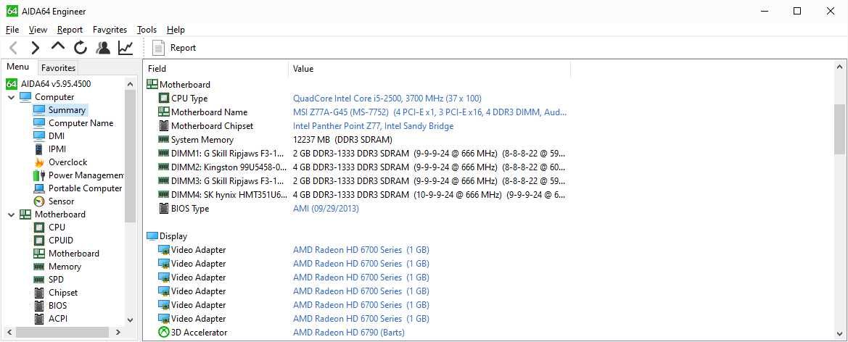Click the Display section monitor icon

click(152, 236)
